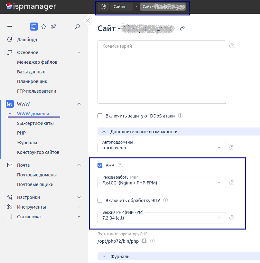Enable the ЧПУ processing checkbox
The image size is (260, 263).
(100, 201)
